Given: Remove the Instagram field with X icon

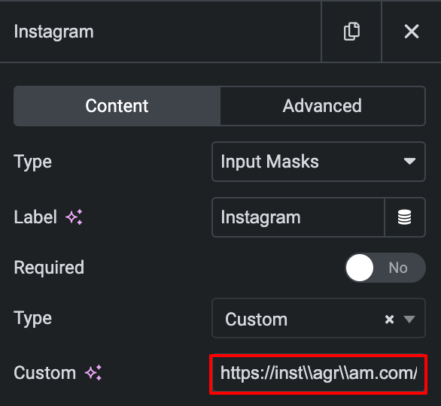Looking at the screenshot, I should pos(412,31).
